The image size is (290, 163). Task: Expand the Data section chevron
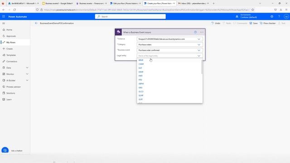27,68
